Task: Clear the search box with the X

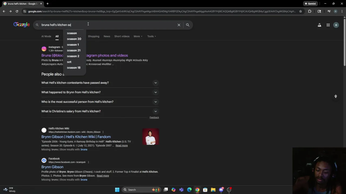Action: pyautogui.click(x=179, y=25)
